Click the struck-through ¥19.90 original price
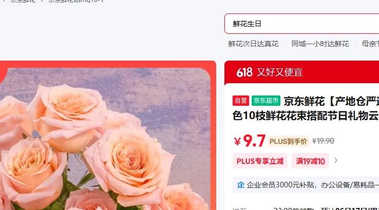The image size is (379, 210). point(323,141)
